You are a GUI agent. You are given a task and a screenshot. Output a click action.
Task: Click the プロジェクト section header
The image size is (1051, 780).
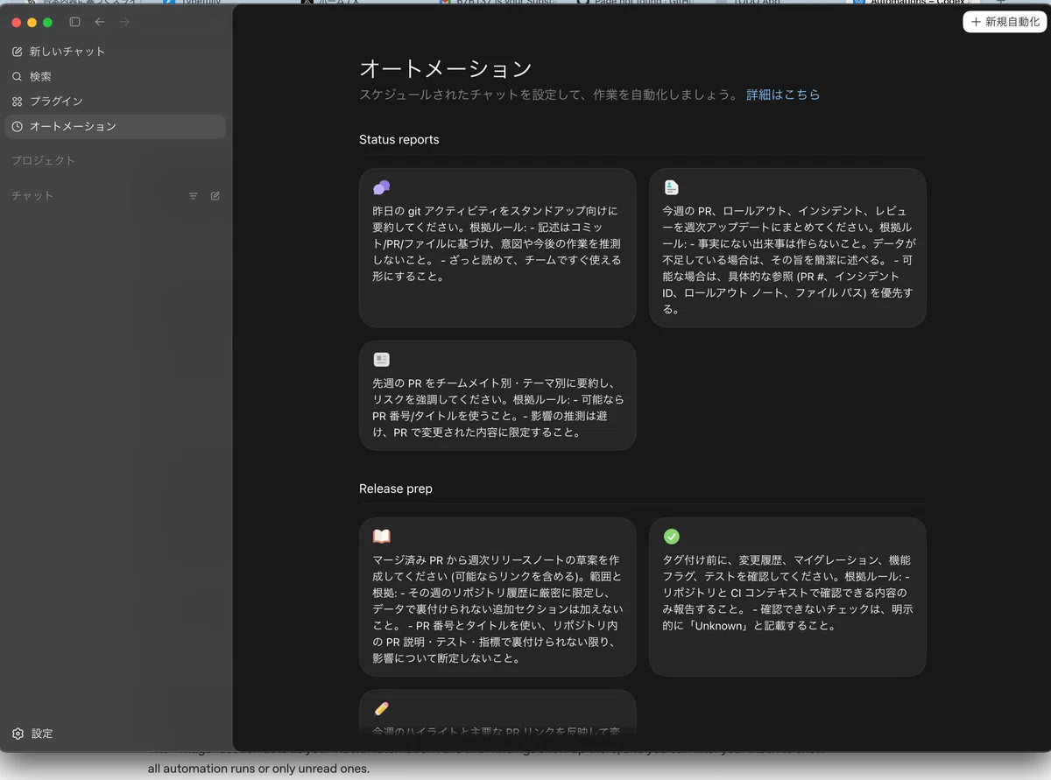[44, 160]
